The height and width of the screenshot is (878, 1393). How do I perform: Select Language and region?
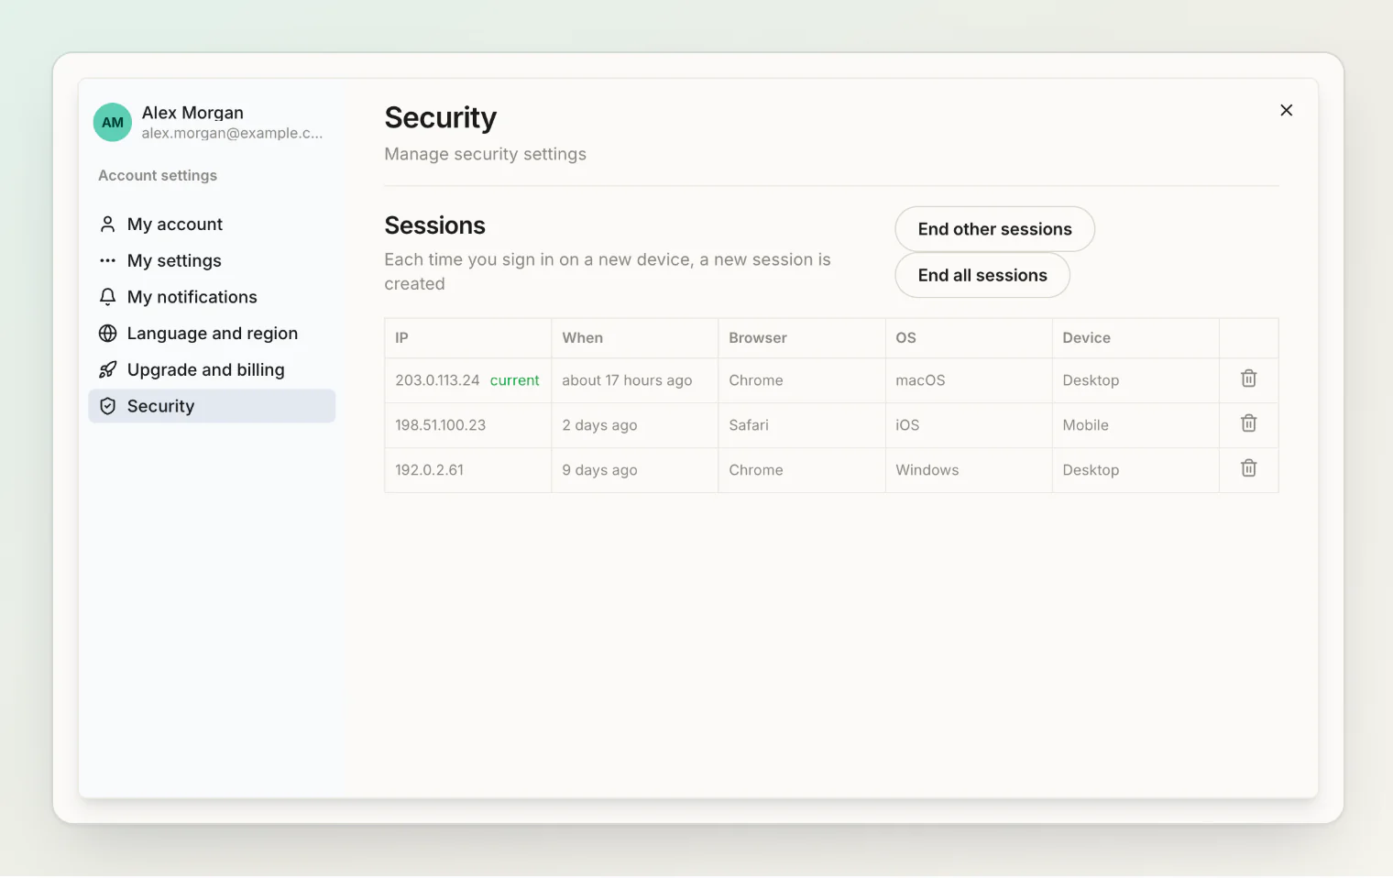coord(212,334)
